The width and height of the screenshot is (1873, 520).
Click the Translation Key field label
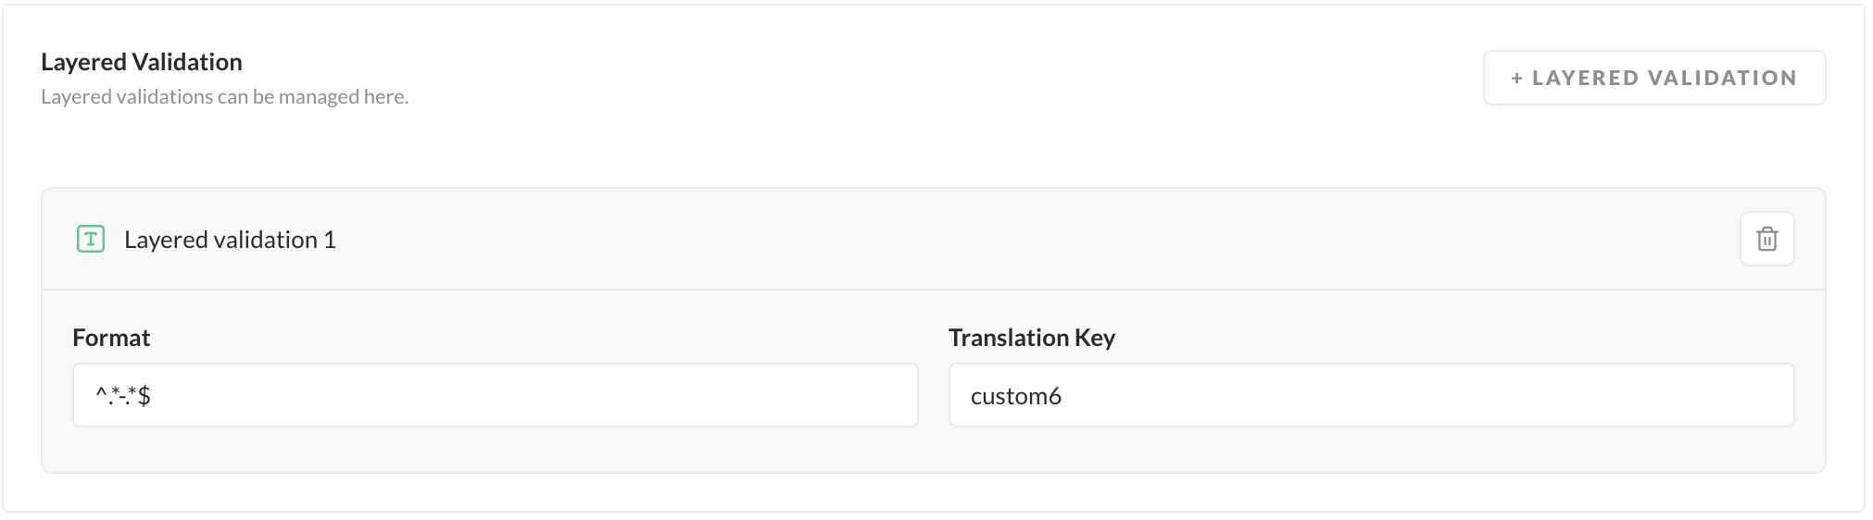(x=1031, y=338)
